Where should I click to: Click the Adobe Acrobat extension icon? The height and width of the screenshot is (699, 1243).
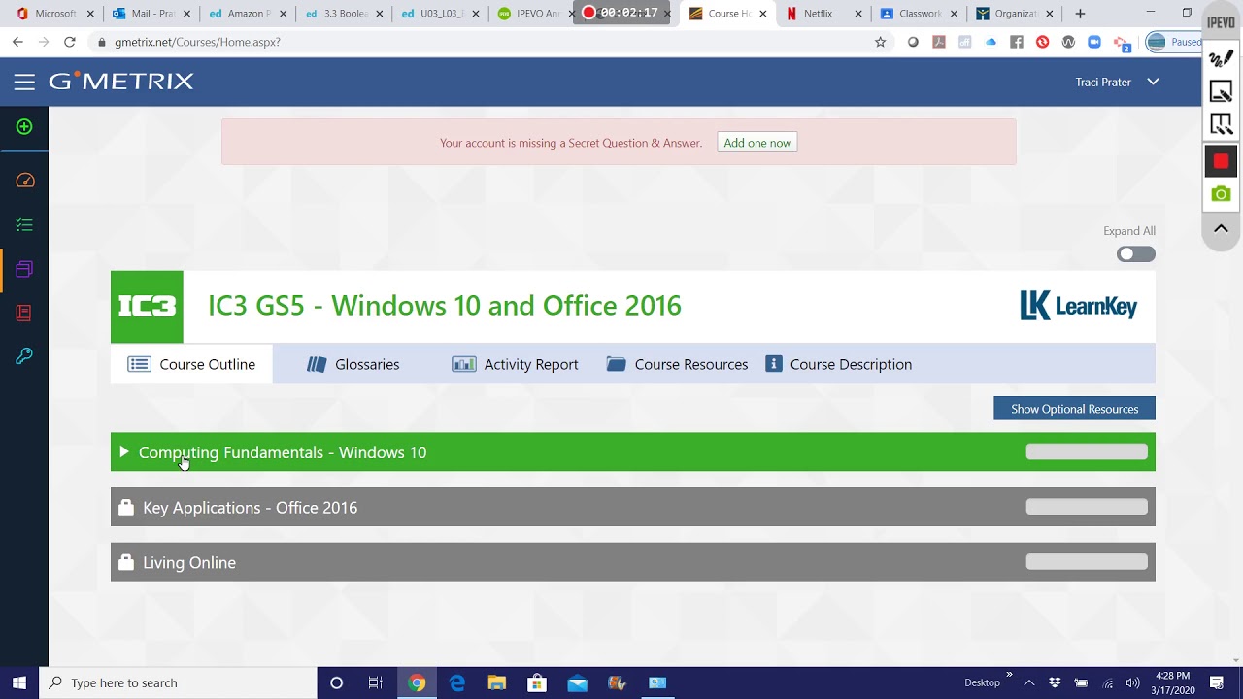[939, 42]
